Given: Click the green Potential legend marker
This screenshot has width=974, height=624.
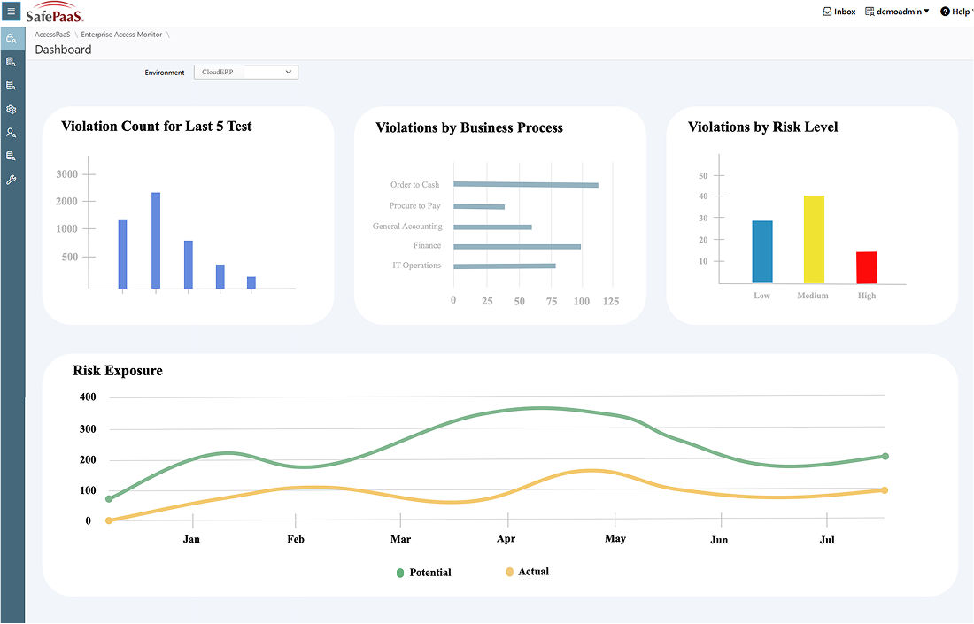Looking at the screenshot, I should pyautogui.click(x=400, y=573).
